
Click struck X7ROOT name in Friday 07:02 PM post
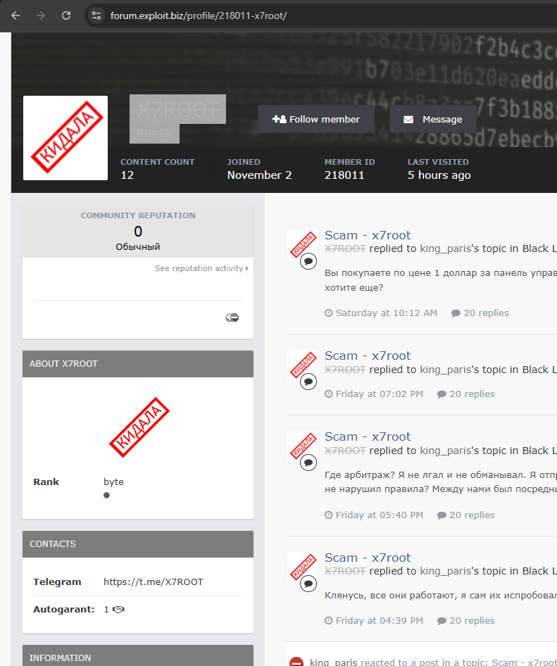click(x=345, y=370)
